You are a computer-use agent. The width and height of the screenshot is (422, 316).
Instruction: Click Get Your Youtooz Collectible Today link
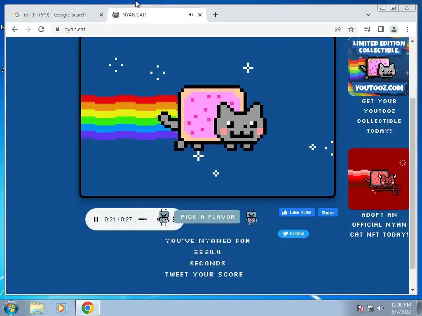click(x=379, y=116)
